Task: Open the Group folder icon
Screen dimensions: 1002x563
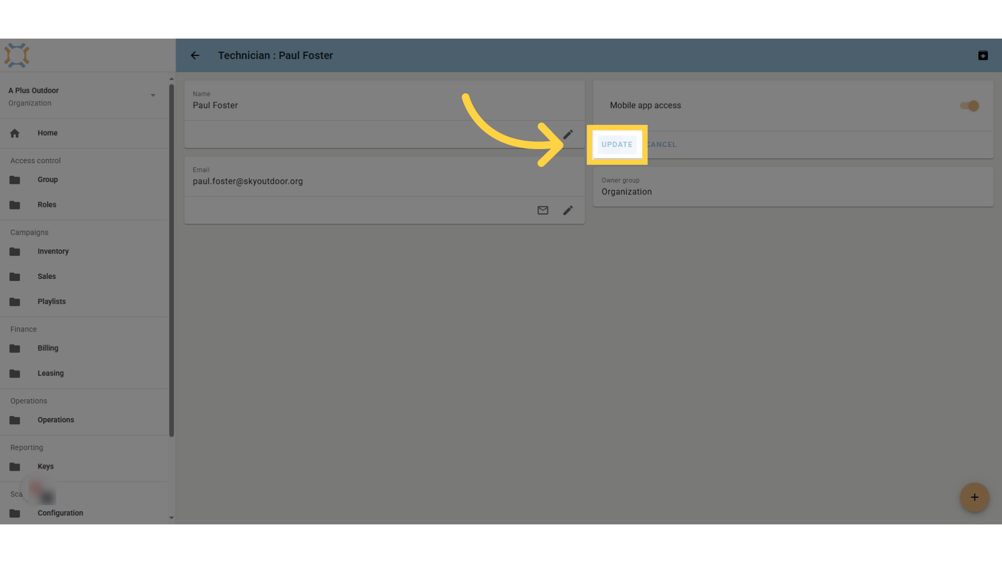Action: (15, 180)
